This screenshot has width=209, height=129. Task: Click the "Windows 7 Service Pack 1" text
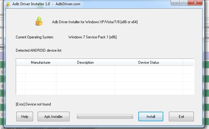click(x=92, y=37)
